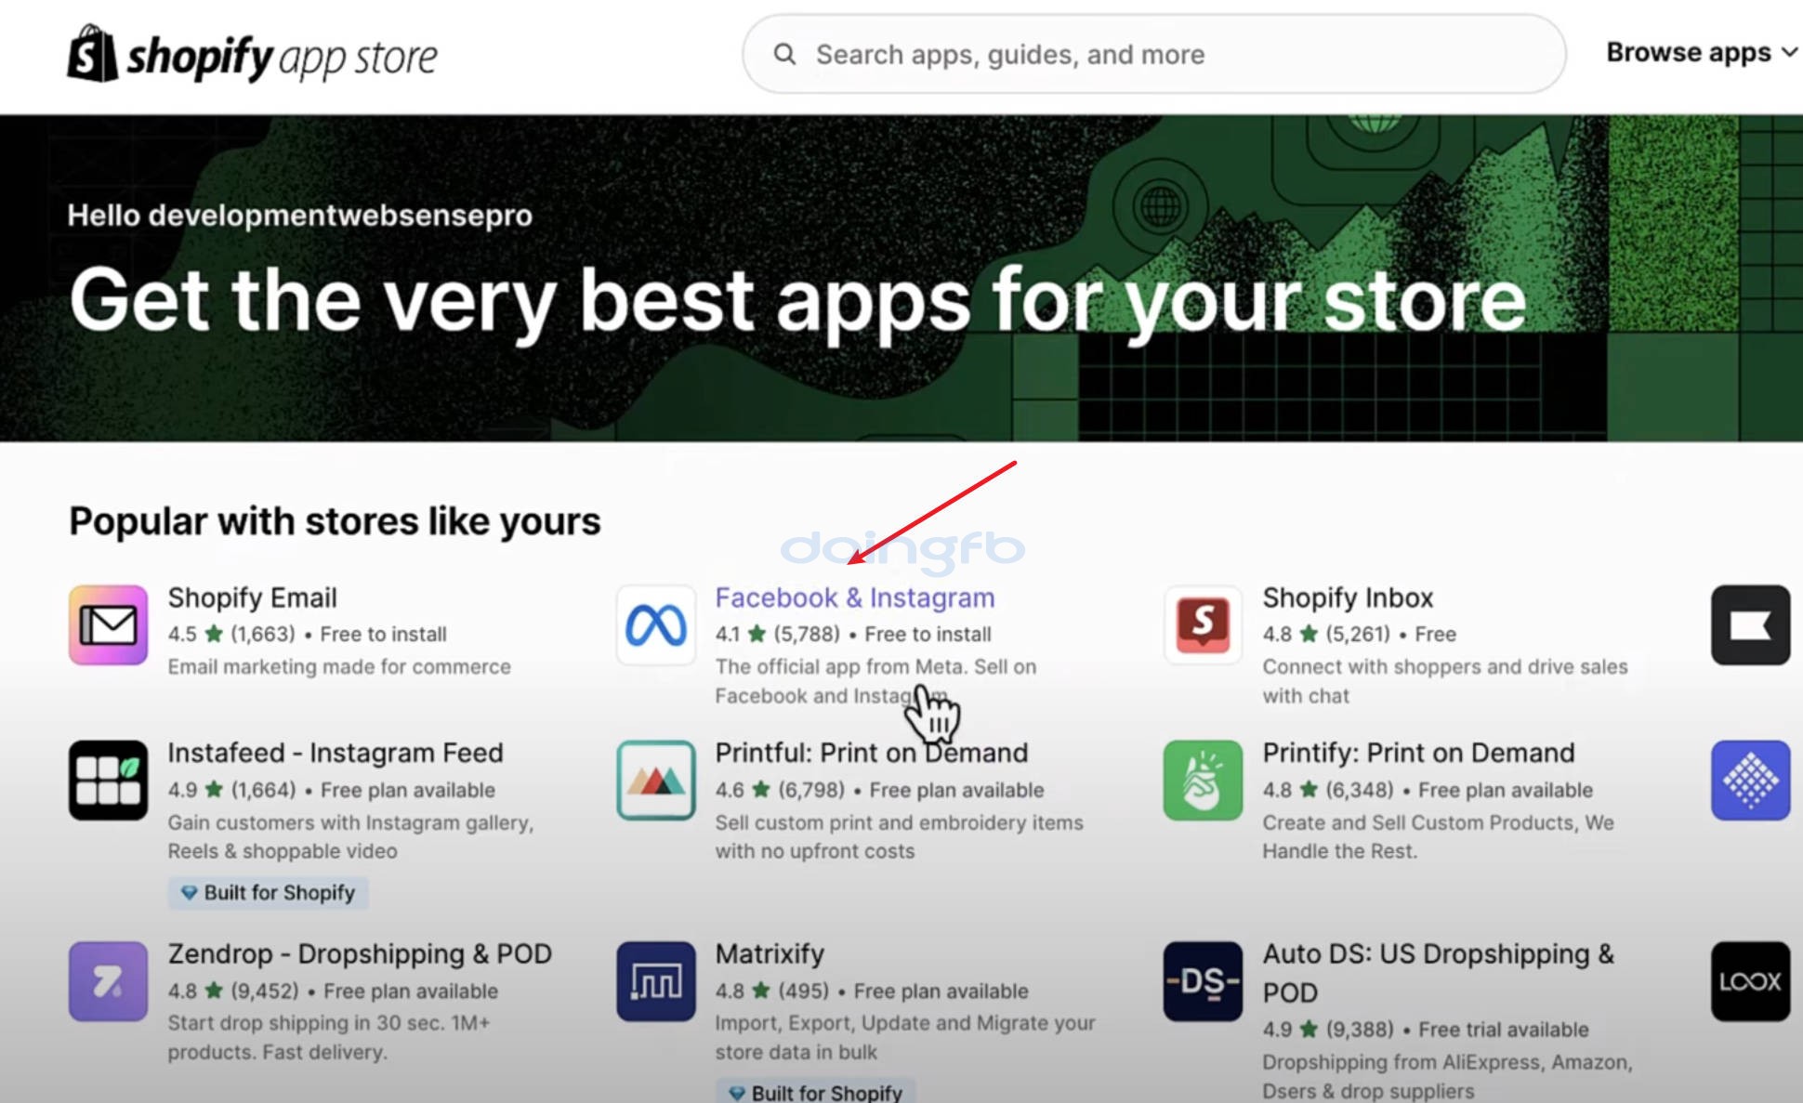This screenshot has width=1803, height=1103.
Task: Click 'Email marketing made for commerce' description
Action: click(x=339, y=666)
